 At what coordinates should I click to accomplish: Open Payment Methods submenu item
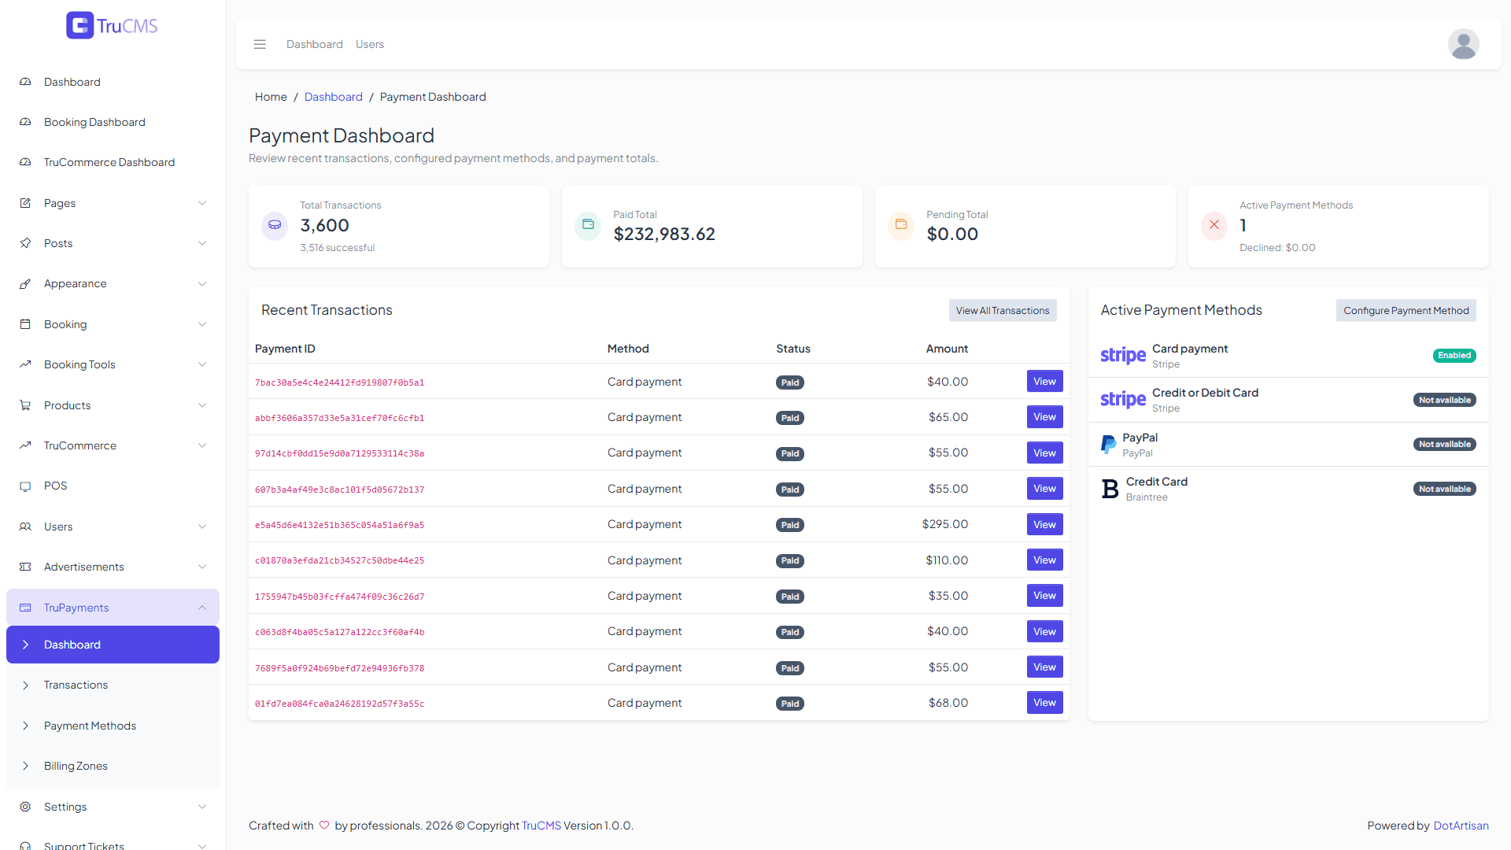[x=113, y=726]
